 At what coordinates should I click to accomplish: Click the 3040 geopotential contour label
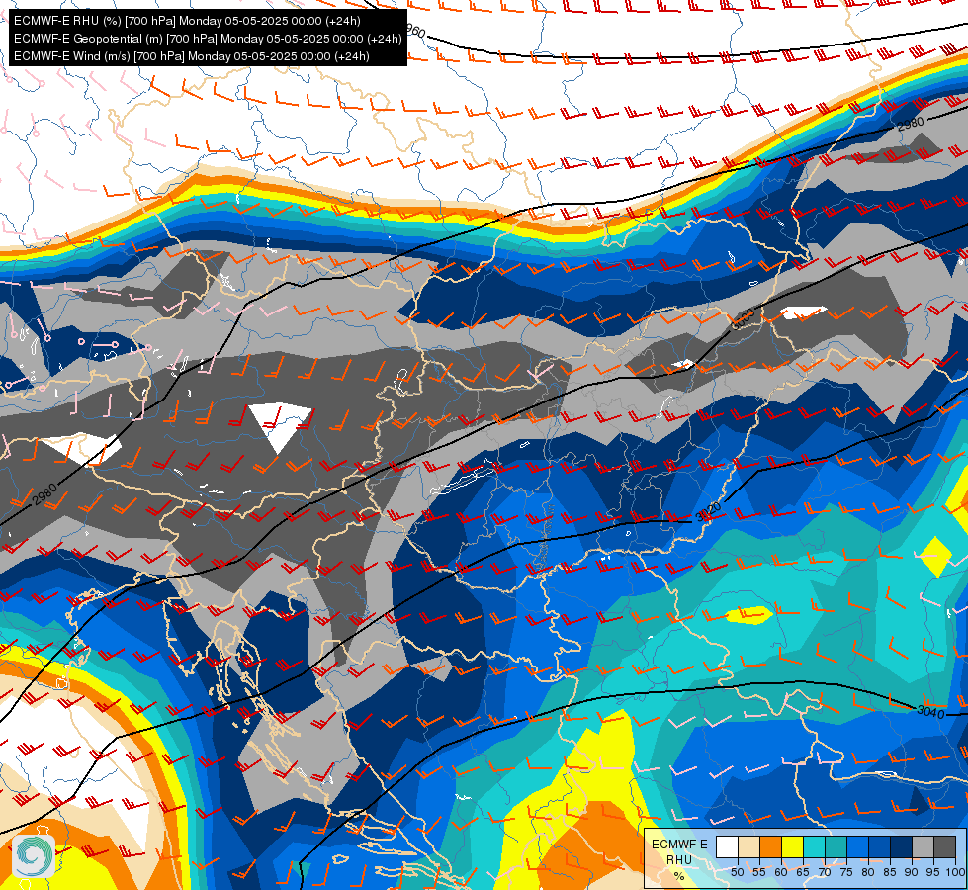pyautogui.click(x=930, y=712)
